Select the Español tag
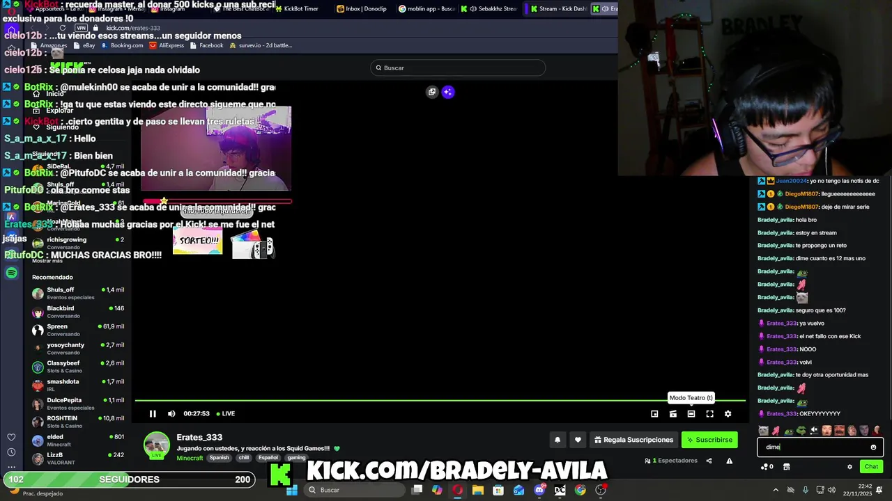This screenshot has height=501, width=892. pyautogui.click(x=268, y=458)
